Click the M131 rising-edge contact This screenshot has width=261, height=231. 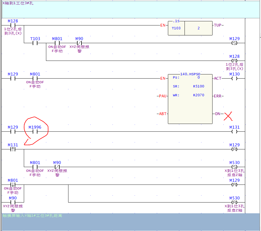tap(13, 149)
